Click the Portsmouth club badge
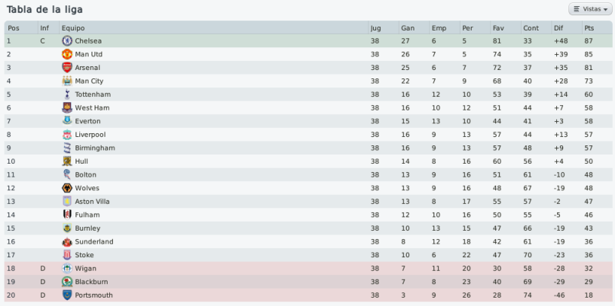615x306 pixels. pyautogui.click(x=67, y=295)
